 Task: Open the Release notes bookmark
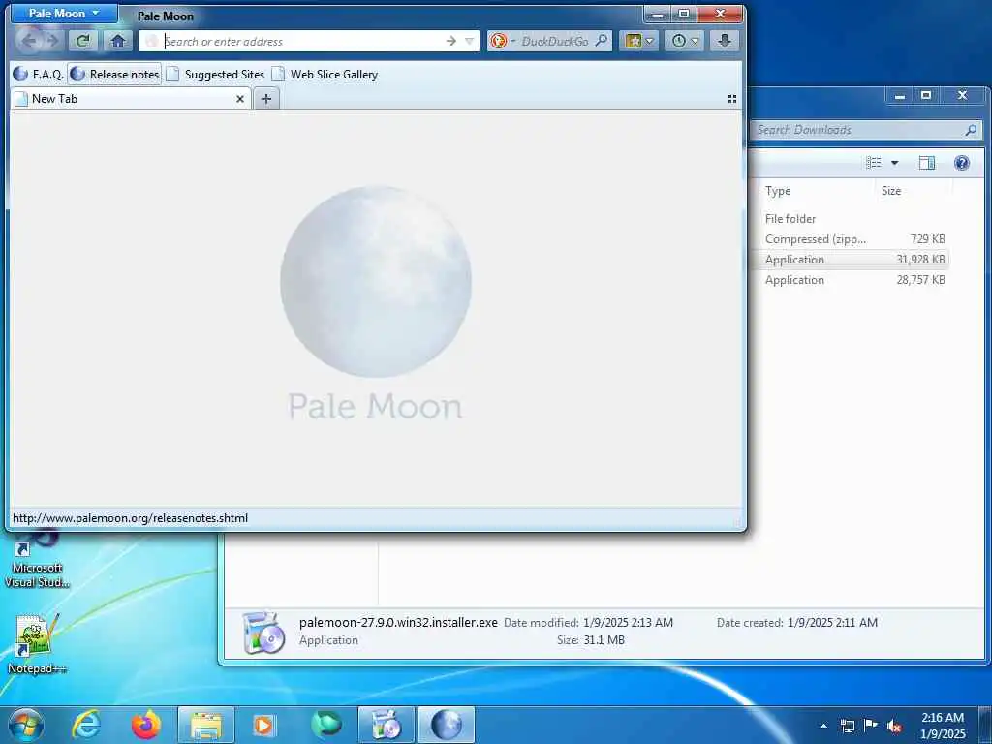point(114,74)
